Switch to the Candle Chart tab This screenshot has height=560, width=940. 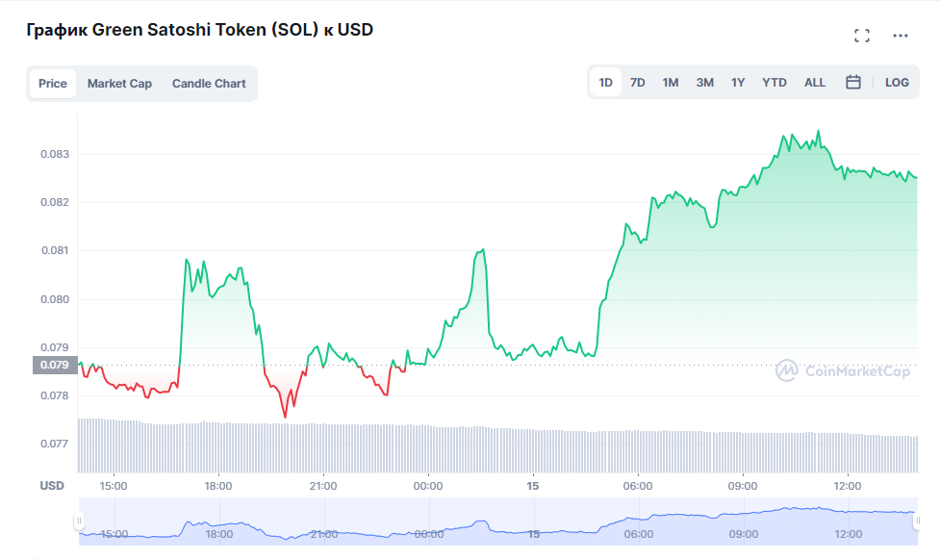tap(209, 84)
